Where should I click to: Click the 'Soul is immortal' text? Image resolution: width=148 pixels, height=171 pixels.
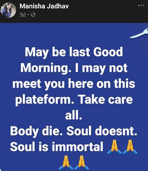57,147
